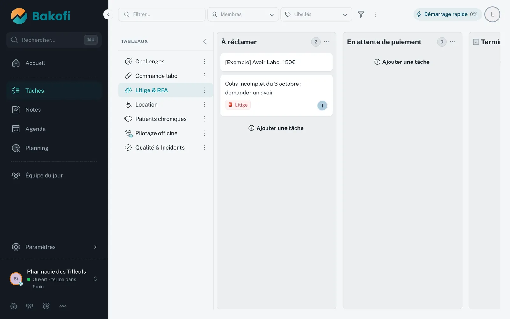This screenshot has width=510, height=319.
Task: Click the Litige label on the Colis card
Action: coord(238,105)
